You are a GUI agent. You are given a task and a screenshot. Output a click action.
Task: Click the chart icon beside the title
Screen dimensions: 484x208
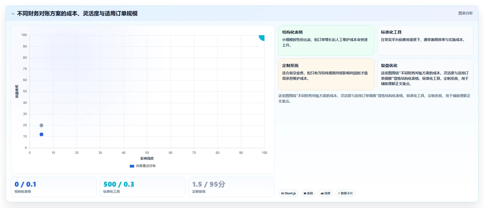(x=13, y=14)
